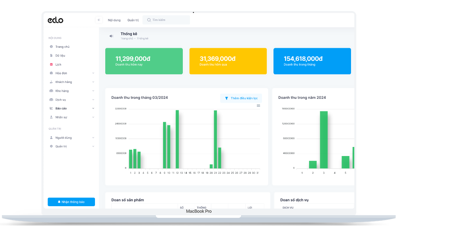Viewport: 465px width, 237px height.
Task: Click Thêm điều kiện lọc filter button
Action: coord(241,98)
